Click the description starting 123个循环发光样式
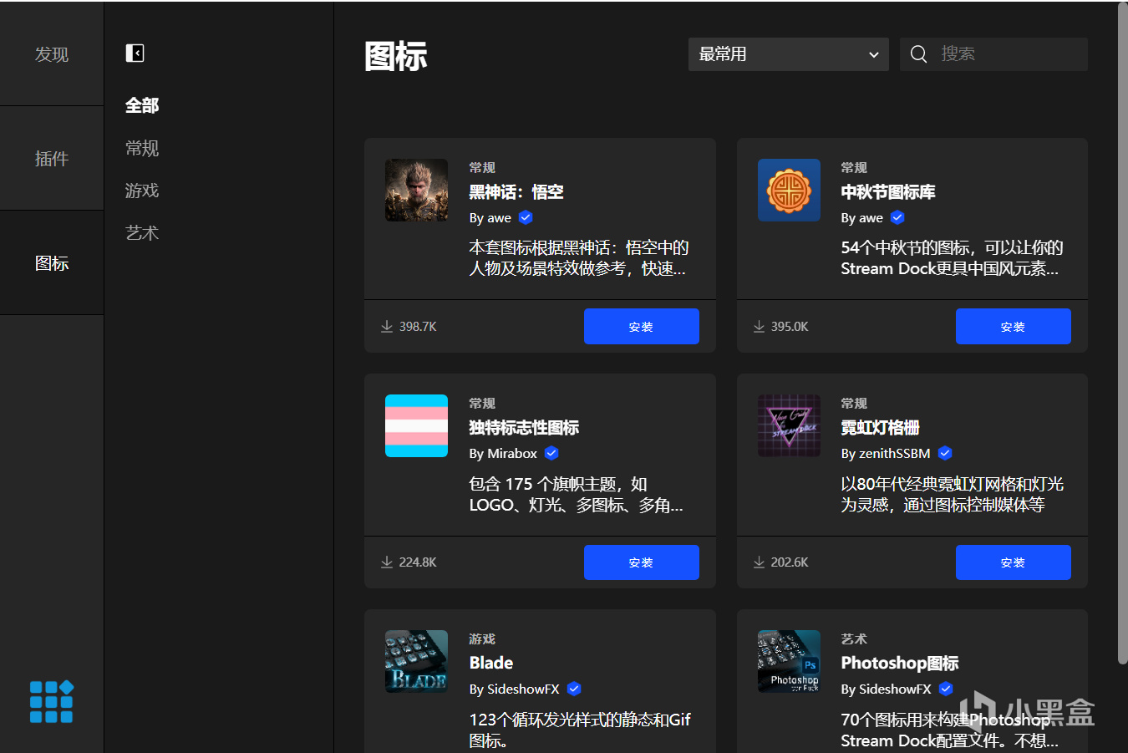The image size is (1128, 753). pyautogui.click(x=580, y=730)
